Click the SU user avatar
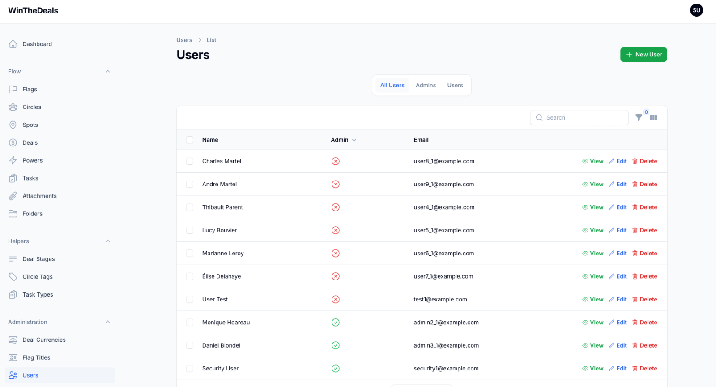This screenshot has width=716, height=387. coord(696,10)
